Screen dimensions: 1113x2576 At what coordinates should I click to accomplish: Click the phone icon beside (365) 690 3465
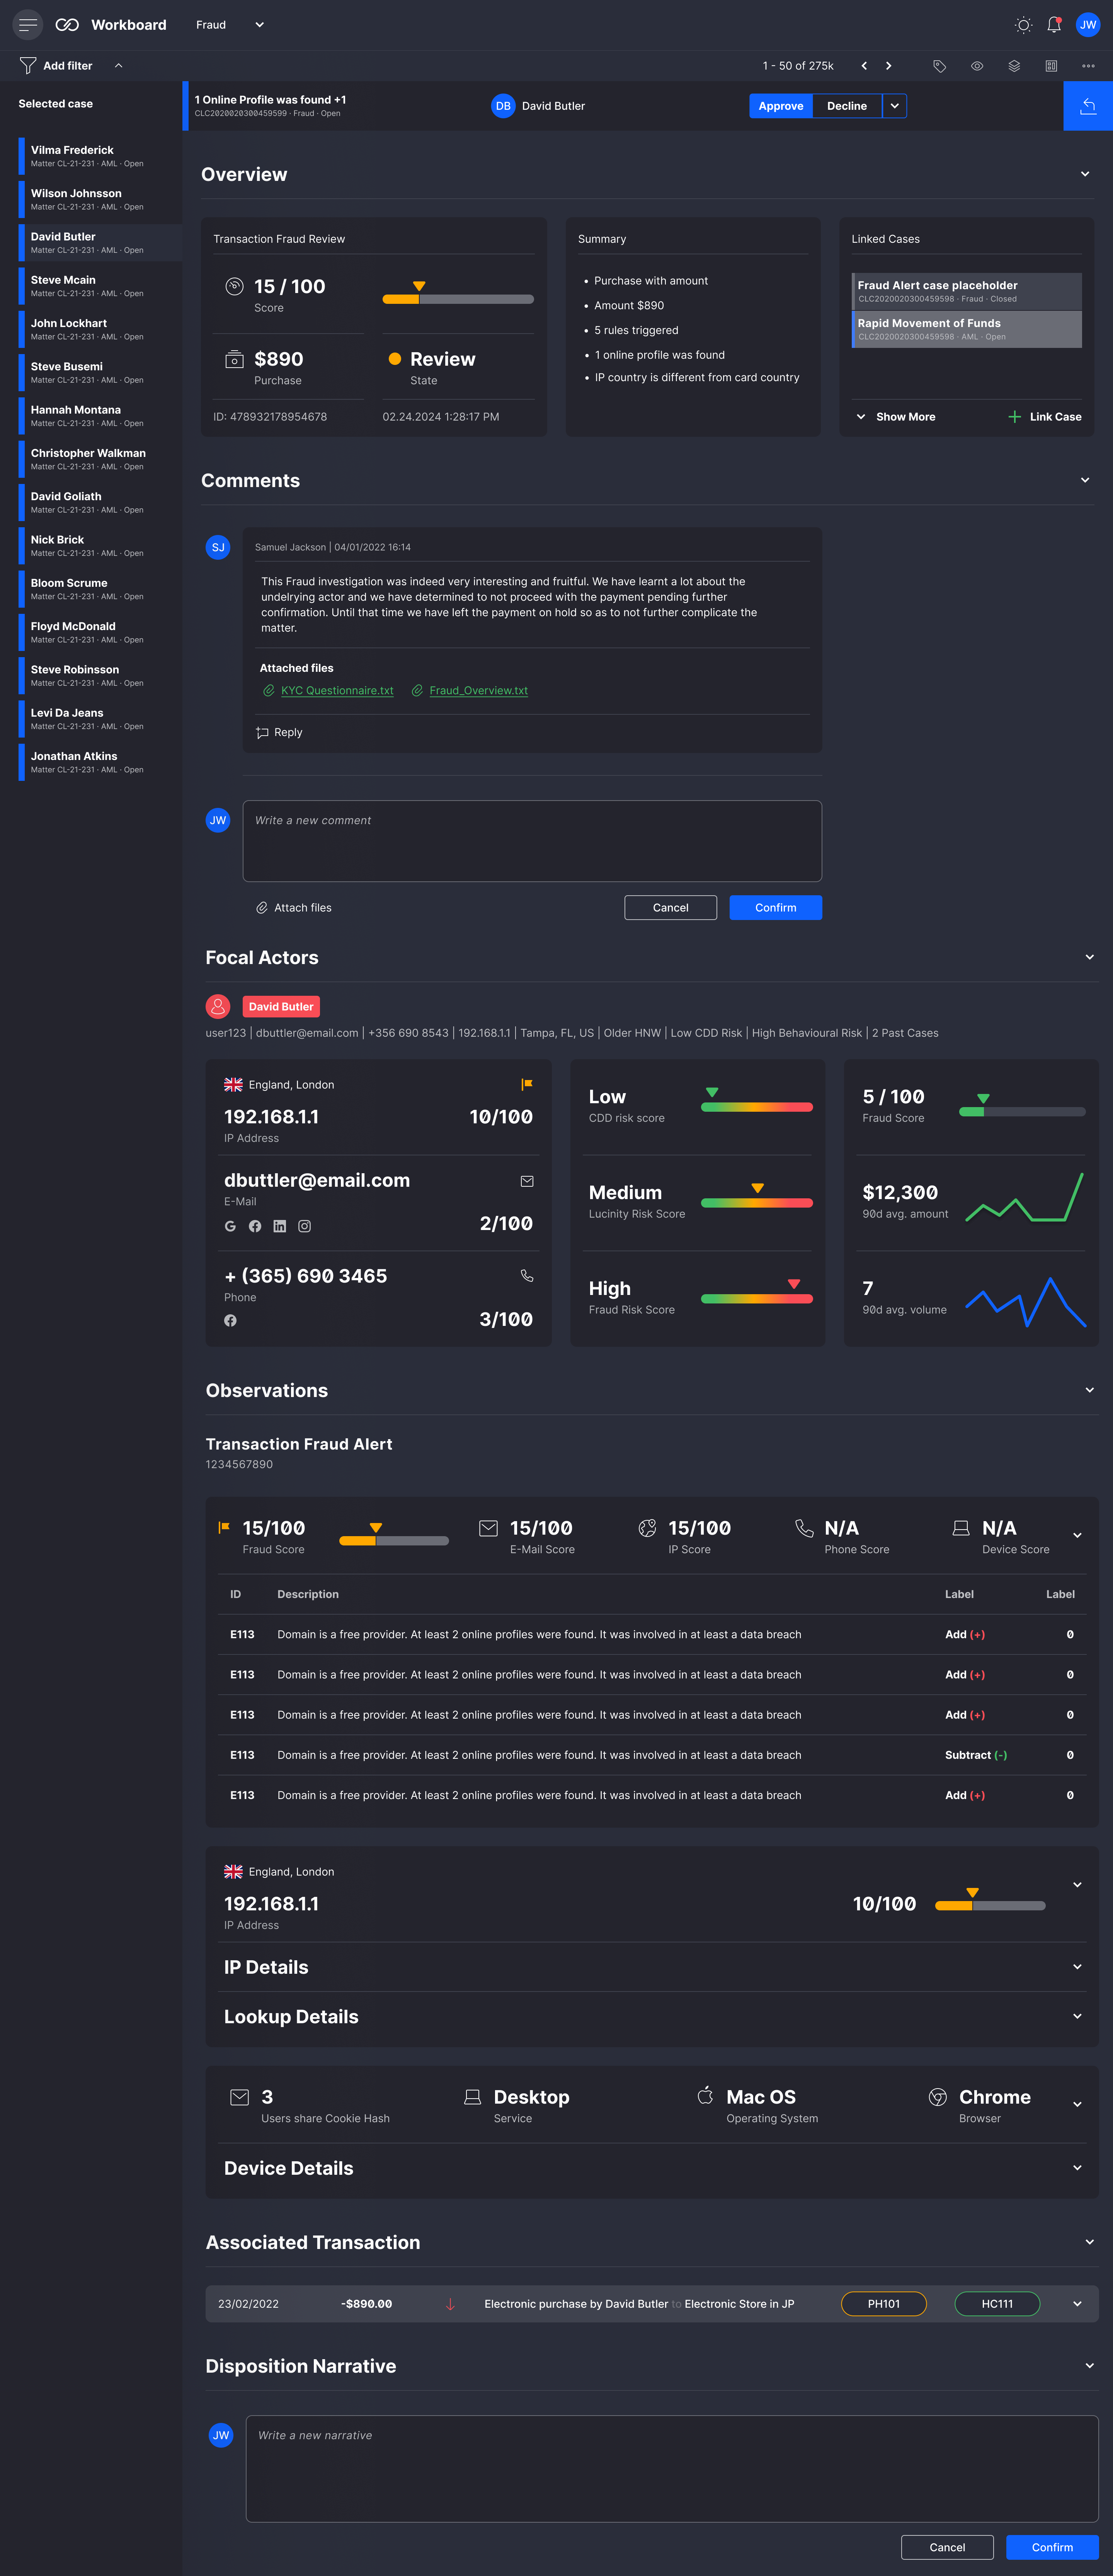click(527, 1276)
